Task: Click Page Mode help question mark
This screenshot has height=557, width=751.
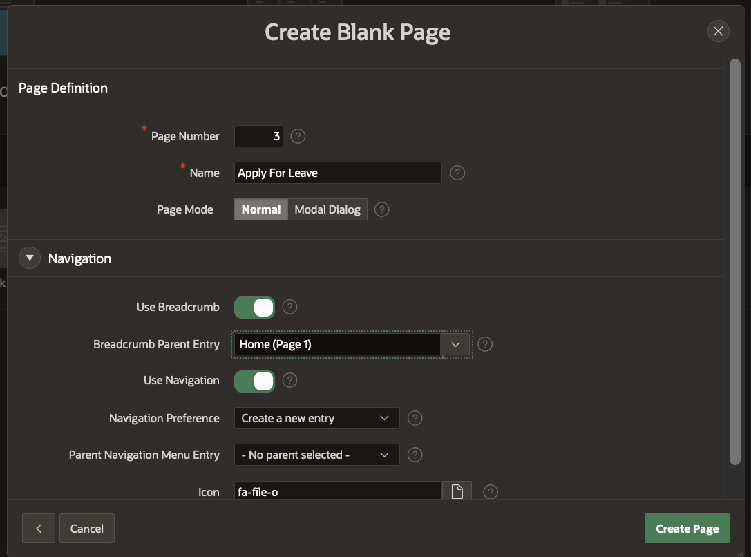Action: [x=381, y=209]
